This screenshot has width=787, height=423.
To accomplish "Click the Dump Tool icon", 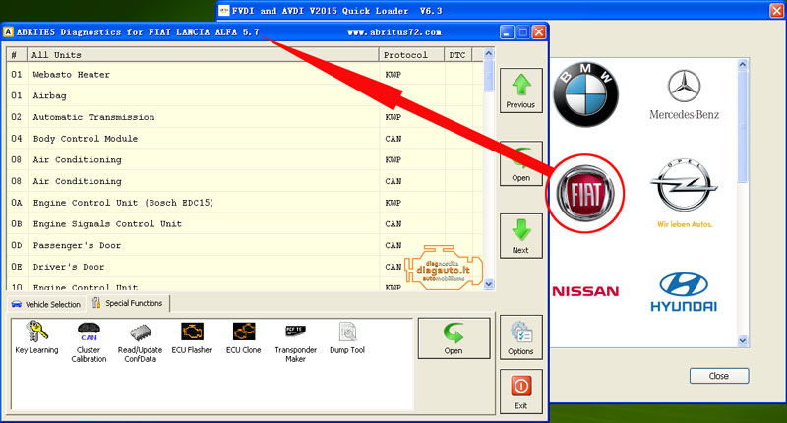I will click(346, 336).
